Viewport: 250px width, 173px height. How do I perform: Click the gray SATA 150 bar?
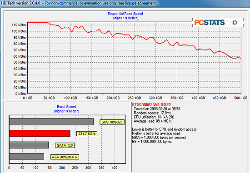29,145
